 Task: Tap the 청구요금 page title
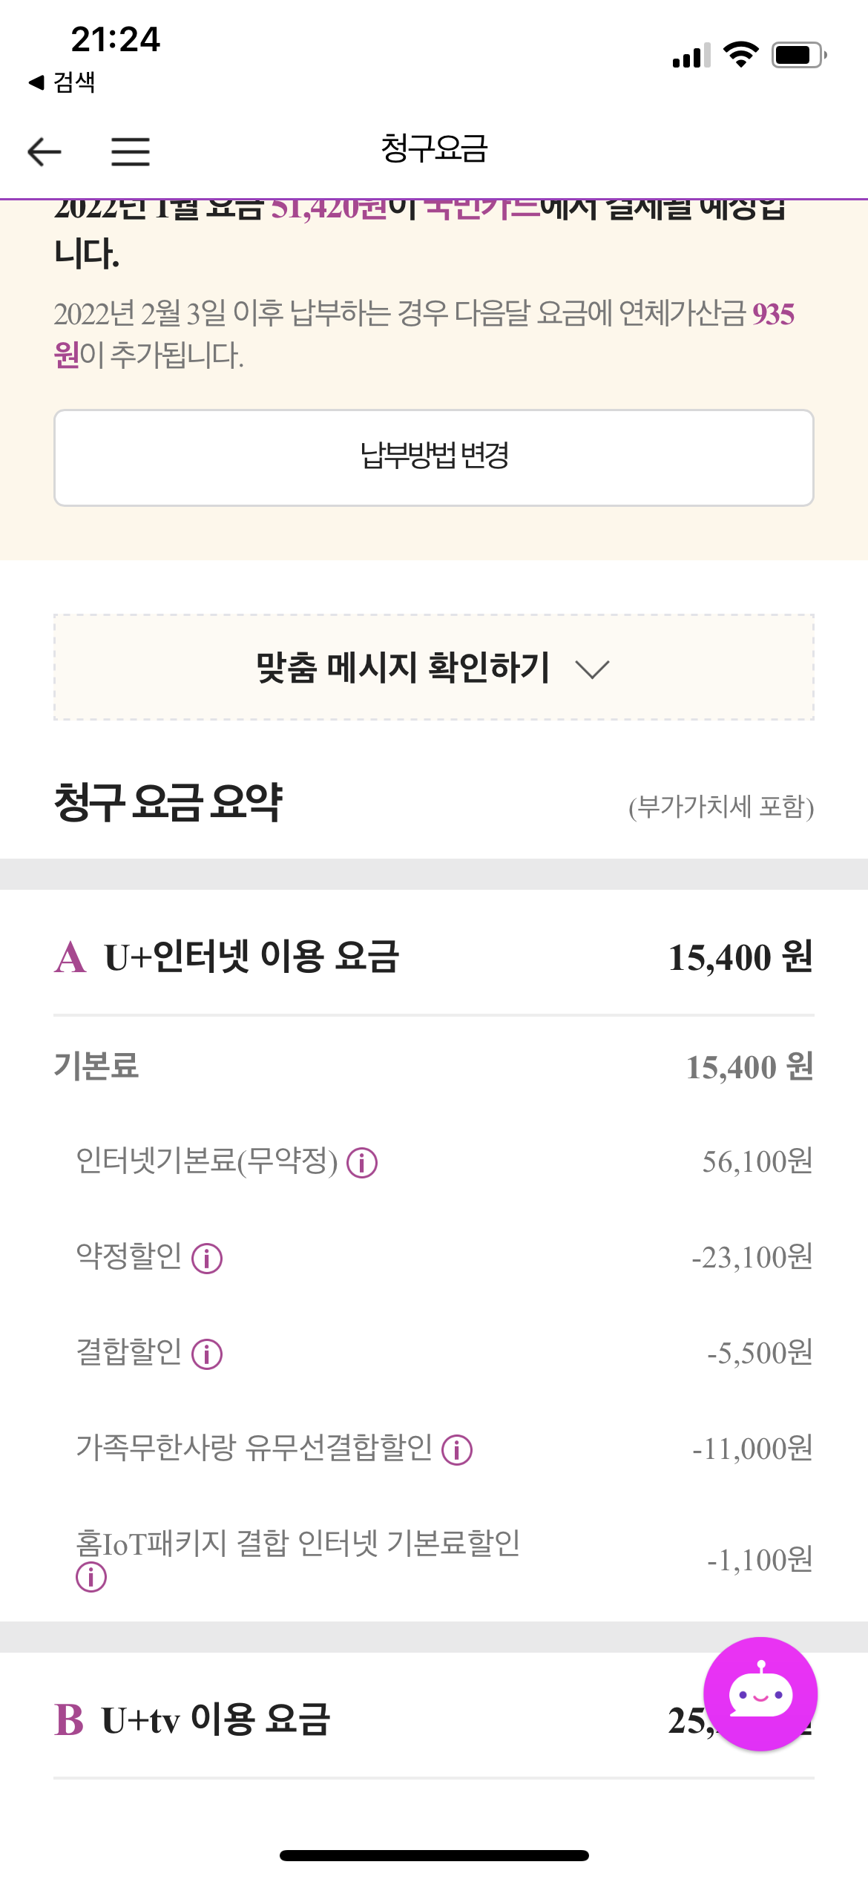click(x=434, y=149)
